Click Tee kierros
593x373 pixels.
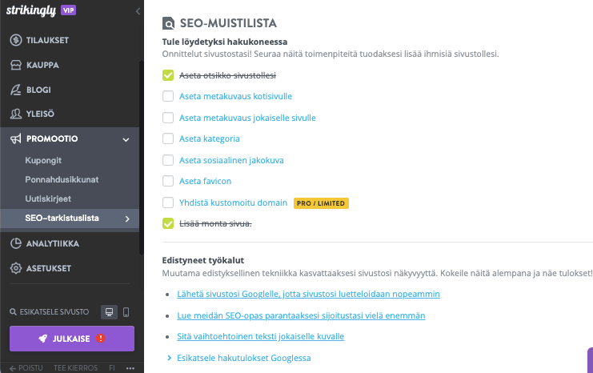point(76,368)
